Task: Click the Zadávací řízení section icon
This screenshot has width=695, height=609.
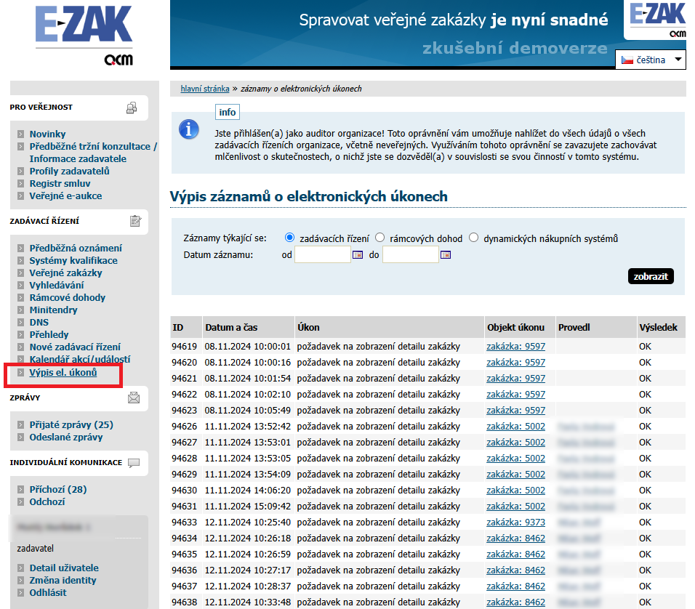Action: (x=134, y=221)
